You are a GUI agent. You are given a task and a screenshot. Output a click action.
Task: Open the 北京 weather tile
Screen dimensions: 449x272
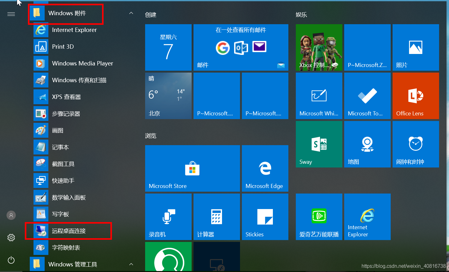pyautogui.click(x=168, y=96)
